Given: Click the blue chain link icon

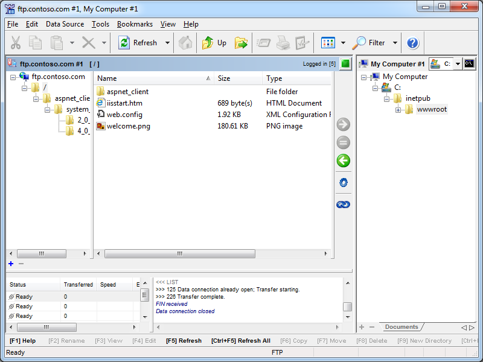Looking at the screenshot, I should point(343,205).
